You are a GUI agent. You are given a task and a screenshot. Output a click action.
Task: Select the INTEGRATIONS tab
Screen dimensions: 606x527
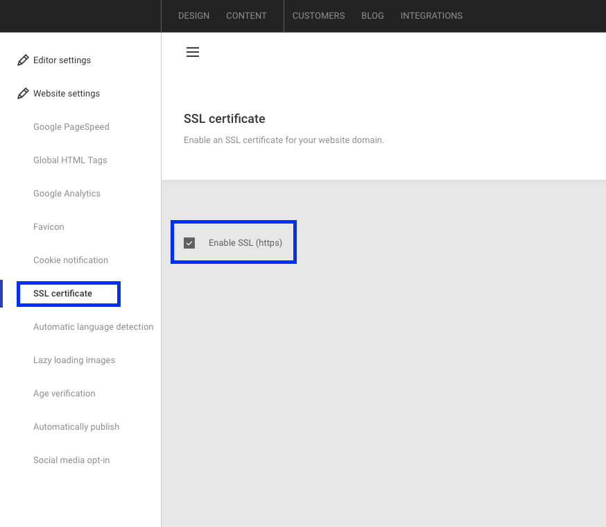click(431, 16)
